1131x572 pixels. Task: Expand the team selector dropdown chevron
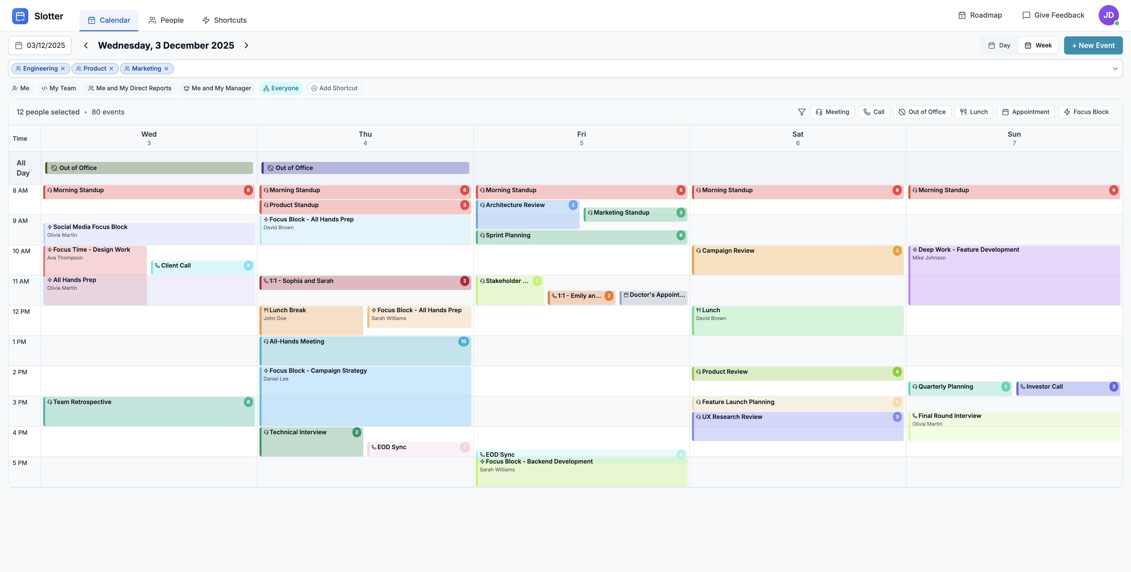tap(1115, 69)
